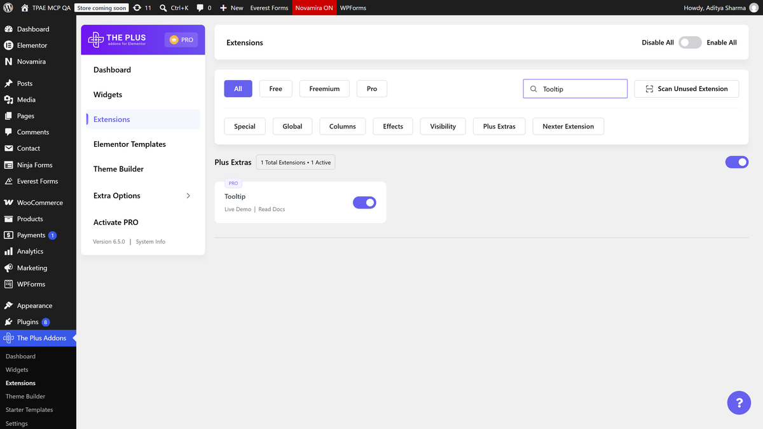Filter by Global category

(292, 126)
